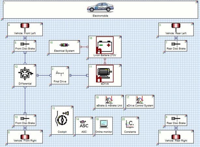Click the 'Differential' label

[x=25, y=84]
